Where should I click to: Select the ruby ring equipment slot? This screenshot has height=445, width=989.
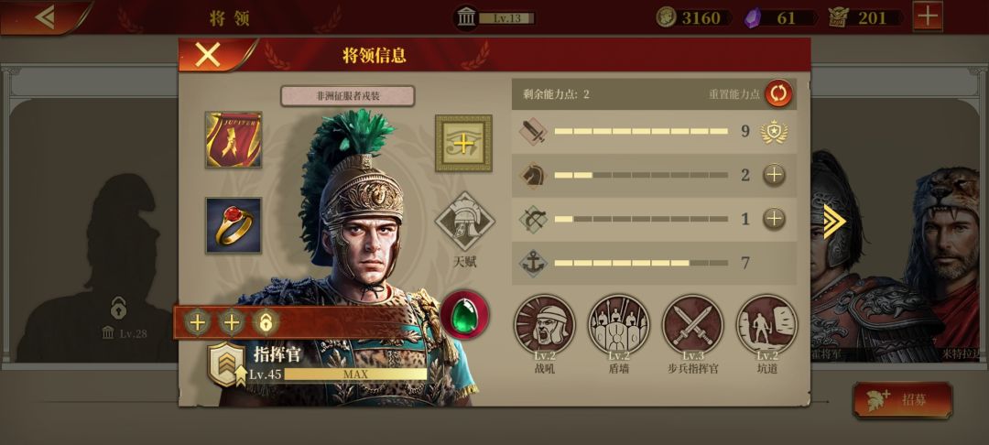click(x=234, y=225)
